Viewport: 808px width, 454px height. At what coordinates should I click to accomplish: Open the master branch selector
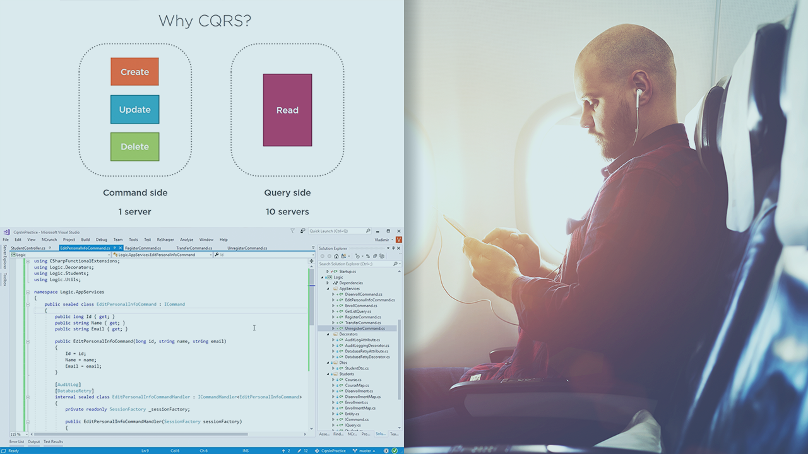click(x=364, y=451)
